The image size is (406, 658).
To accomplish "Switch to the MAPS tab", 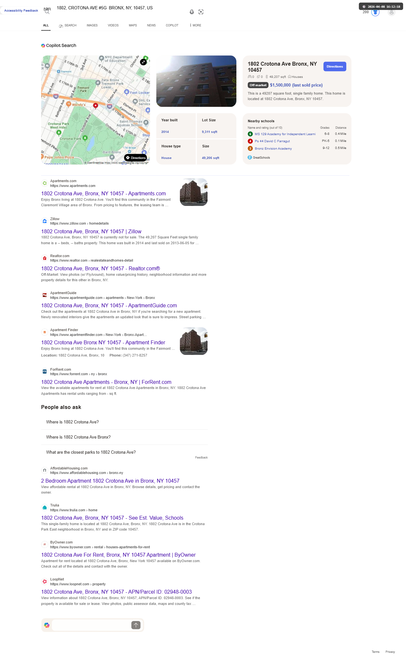I will click(x=133, y=25).
